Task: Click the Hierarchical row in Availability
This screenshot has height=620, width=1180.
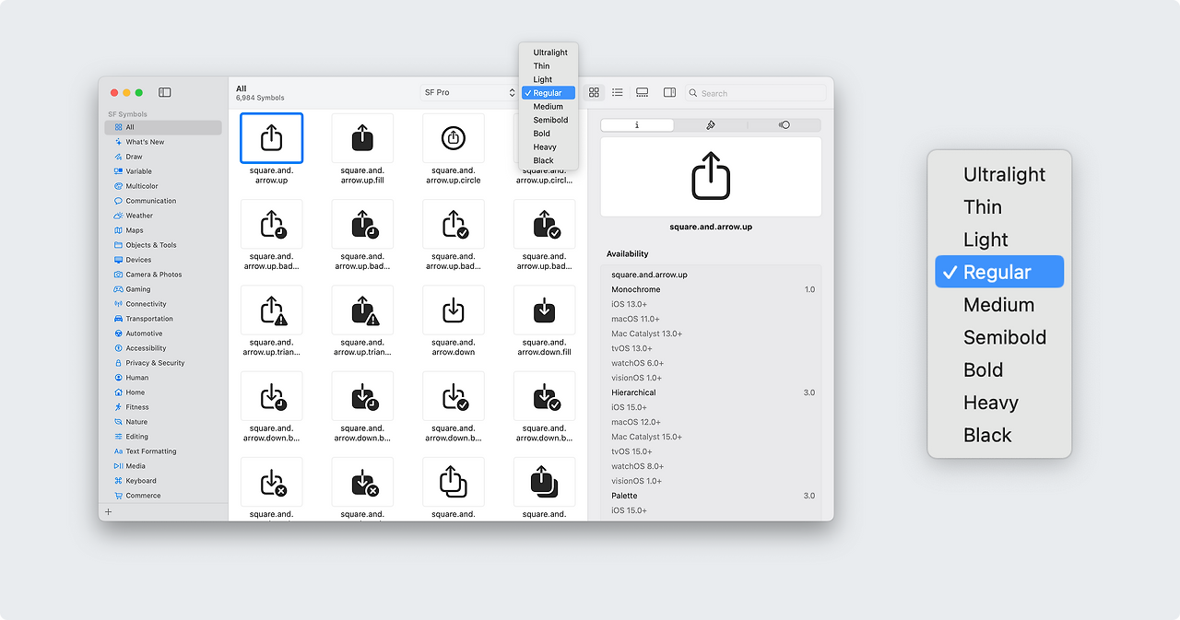Action: [x=711, y=392]
